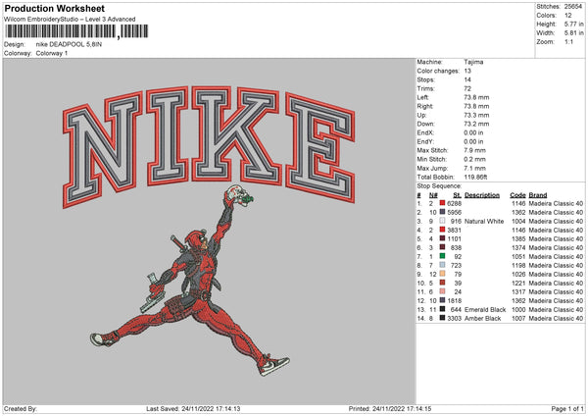Click the red swatch in stop 1

click(x=443, y=203)
